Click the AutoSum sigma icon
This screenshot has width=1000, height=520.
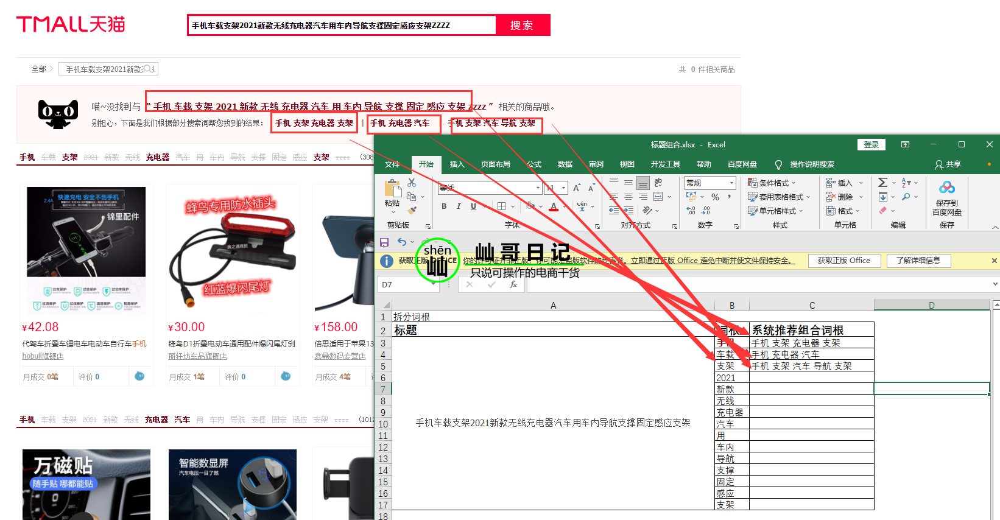pyautogui.click(x=882, y=183)
